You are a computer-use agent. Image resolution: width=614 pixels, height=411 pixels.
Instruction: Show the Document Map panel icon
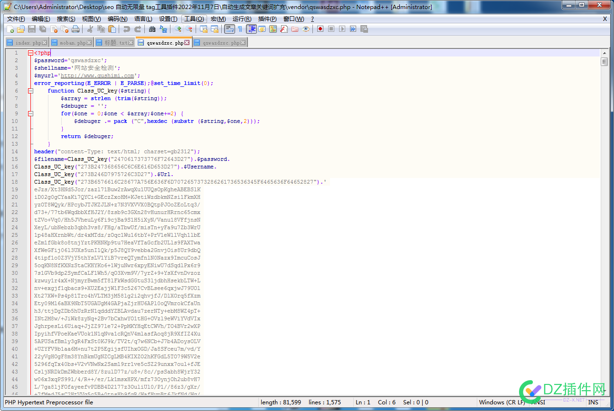[273, 29]
